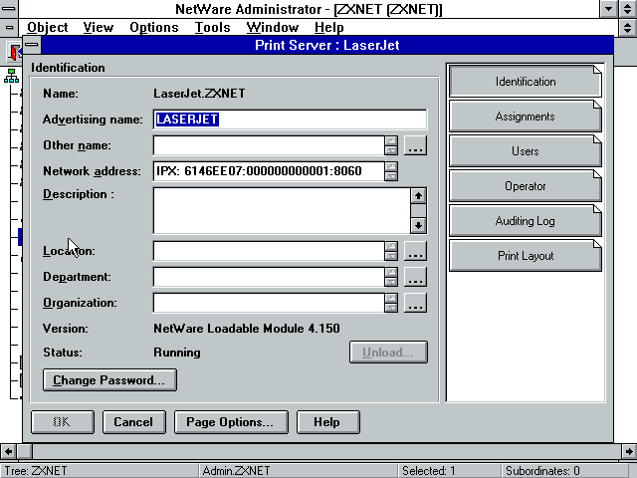637x478 pixels.
Task: Open the Organization browse (...) button
Action: (415, 303)
